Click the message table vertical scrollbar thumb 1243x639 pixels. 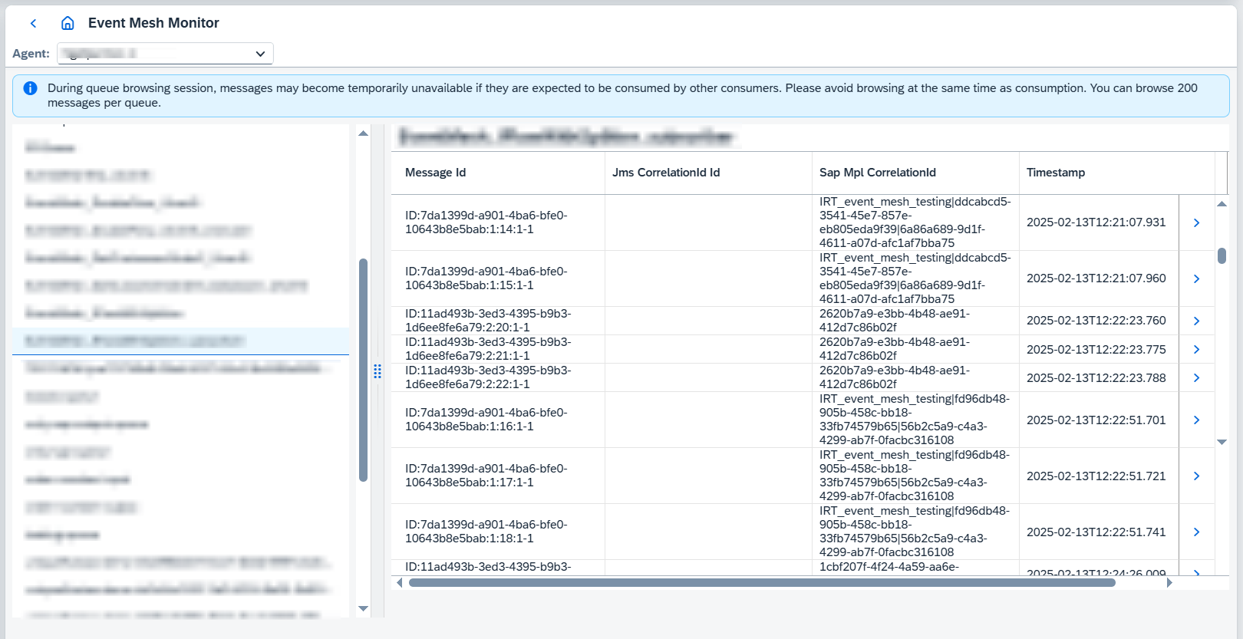(1222, 255)
